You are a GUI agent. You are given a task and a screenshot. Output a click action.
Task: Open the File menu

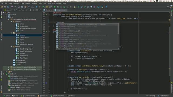pyautogui.click(x=2, y=4)
